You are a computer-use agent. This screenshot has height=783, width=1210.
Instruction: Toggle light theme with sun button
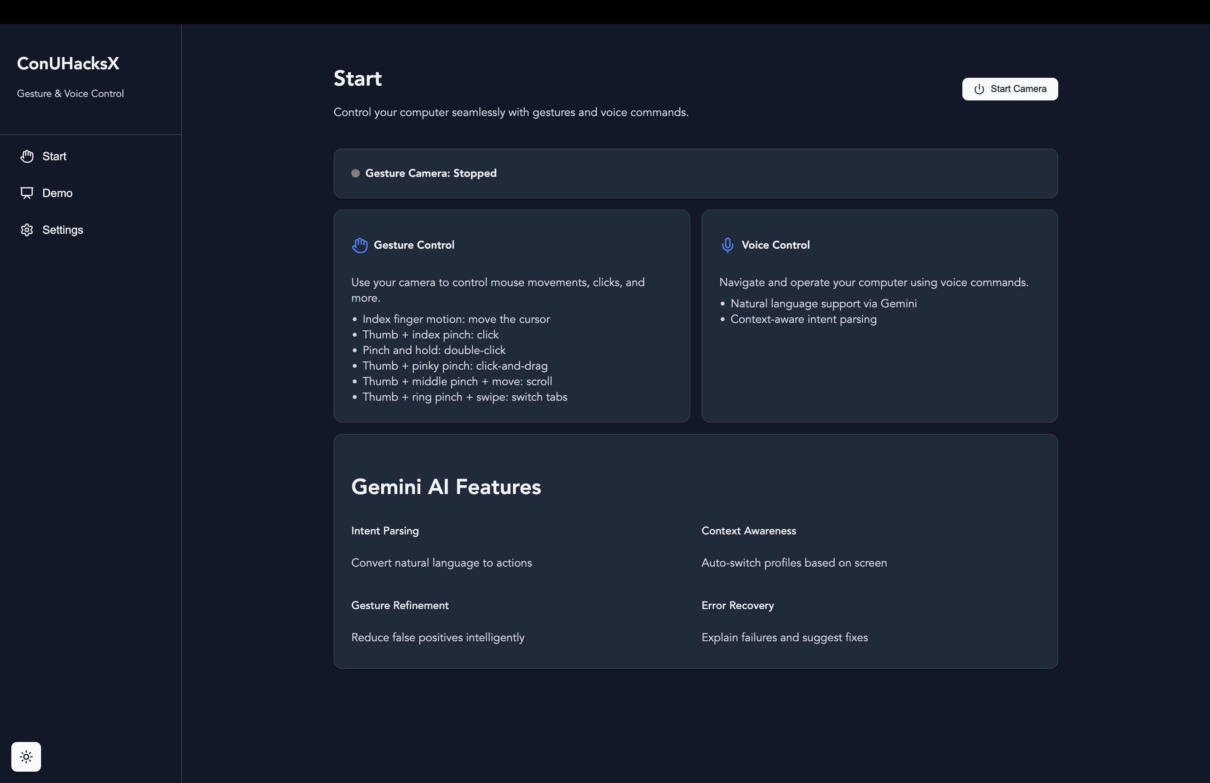pyautogui.click(x=27, y=756)
